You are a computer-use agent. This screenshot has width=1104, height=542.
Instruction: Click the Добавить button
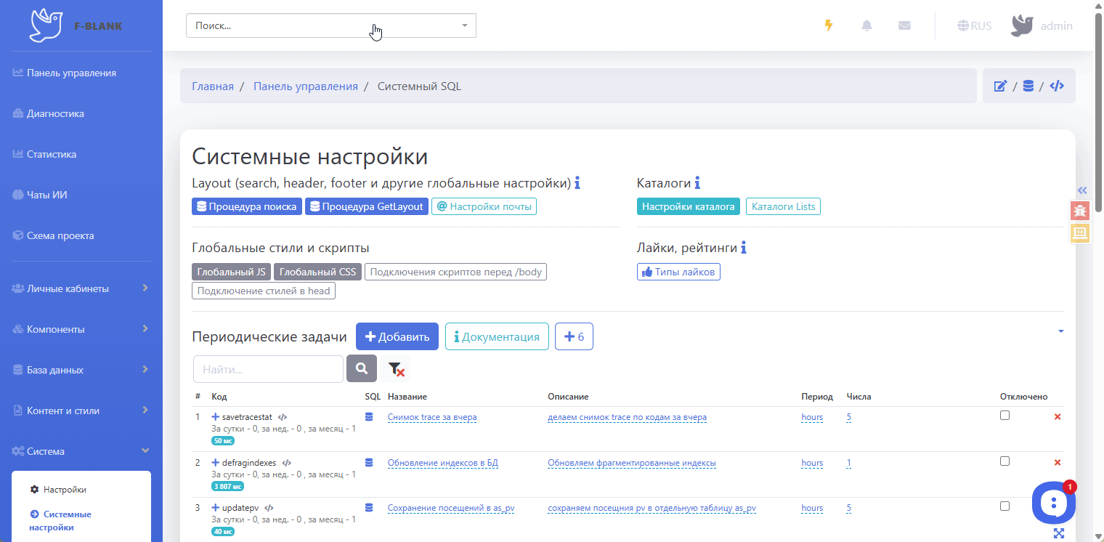point(397,336)
